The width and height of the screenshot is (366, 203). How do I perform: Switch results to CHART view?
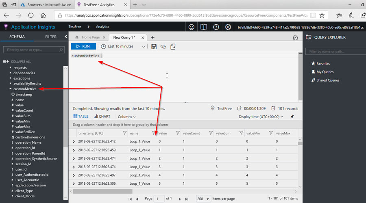(102, 117)
